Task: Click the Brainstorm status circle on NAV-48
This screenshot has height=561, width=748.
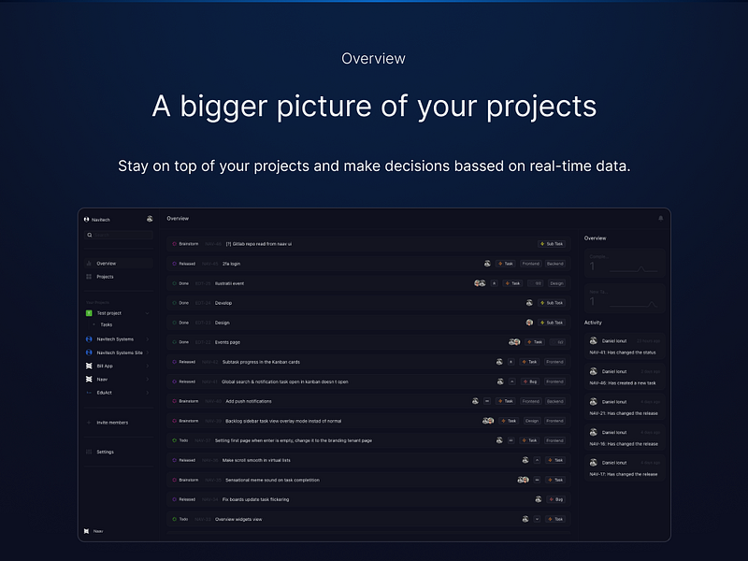Action: click(x=176, y=242)
